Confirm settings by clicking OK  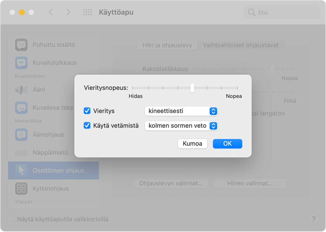tap(227, 144)
